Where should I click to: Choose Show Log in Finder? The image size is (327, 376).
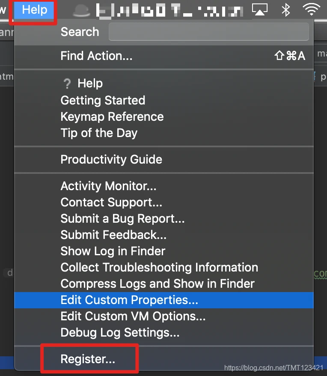point(113,251)
